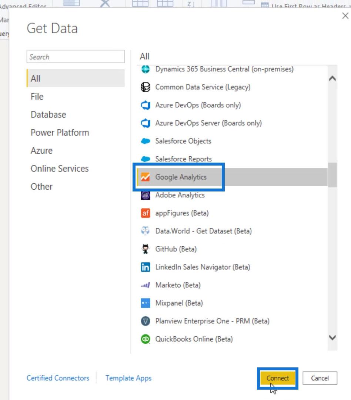This screenshot has width=351, height=400.
Task: Choose the Azure DevOps (Boards only) icon
Action: pyautogui.click(x=146, y=105)
